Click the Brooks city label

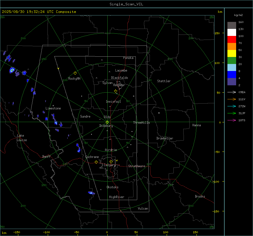tap(200, 196)
